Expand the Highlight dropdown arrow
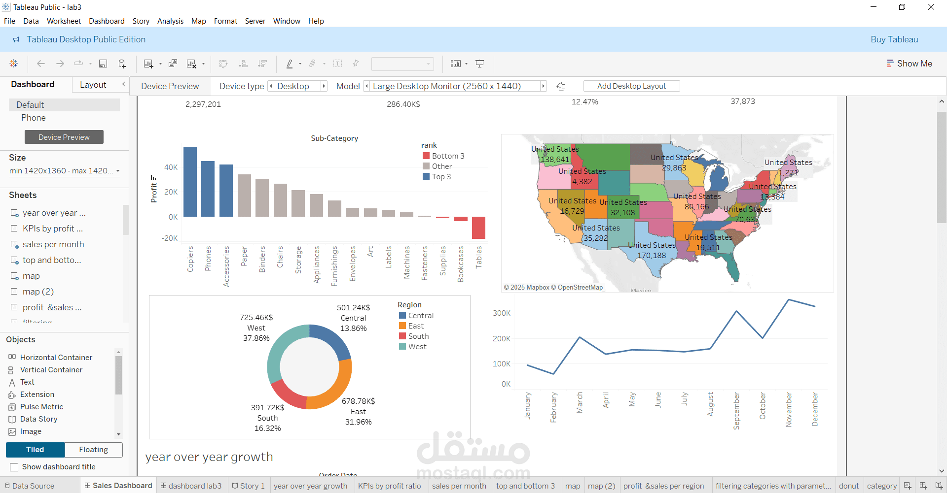This screenshot has width=947, height=493. [x=300, y=64]
